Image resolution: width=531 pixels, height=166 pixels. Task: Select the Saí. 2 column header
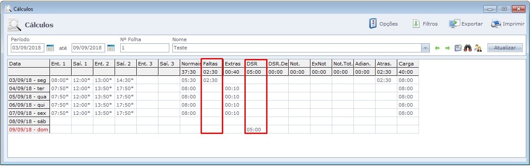pos(125,64)
